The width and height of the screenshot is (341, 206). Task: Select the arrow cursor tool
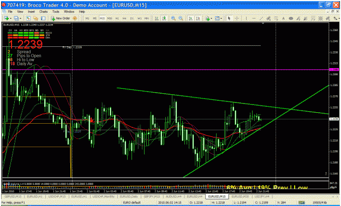[x=229, y=19]
